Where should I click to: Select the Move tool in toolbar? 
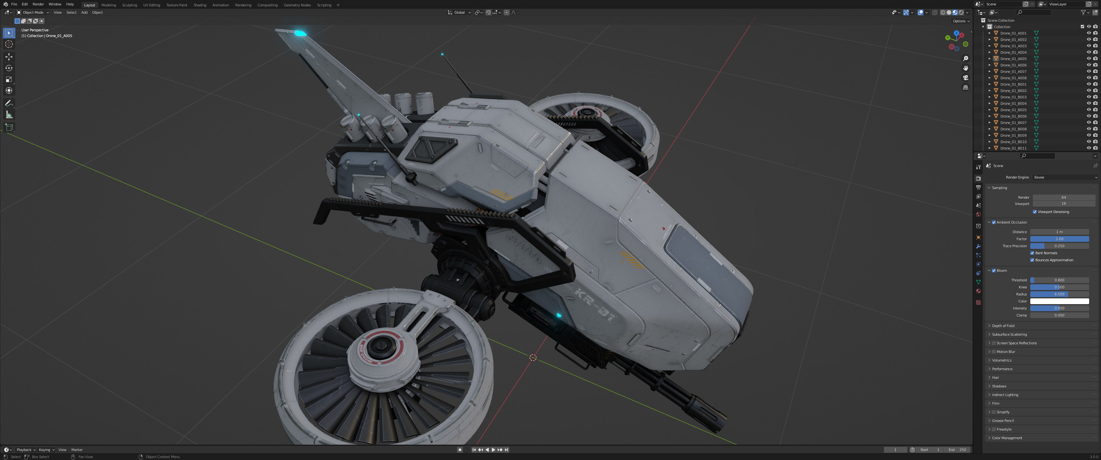coord(9,57)
